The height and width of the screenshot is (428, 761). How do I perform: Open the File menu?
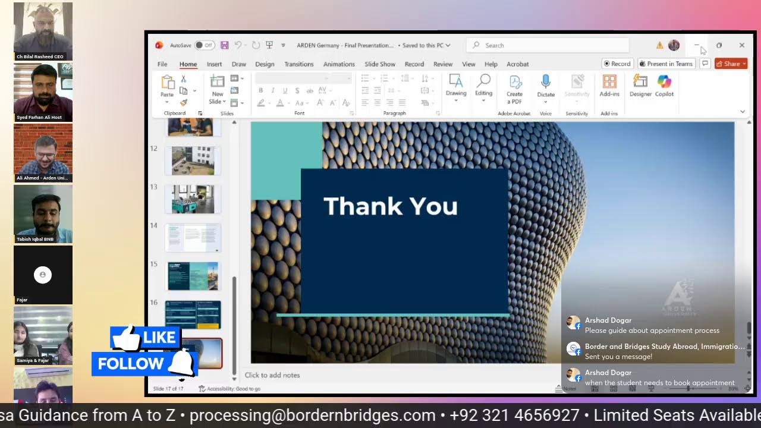pyautogui.click(x=162, y=64)
